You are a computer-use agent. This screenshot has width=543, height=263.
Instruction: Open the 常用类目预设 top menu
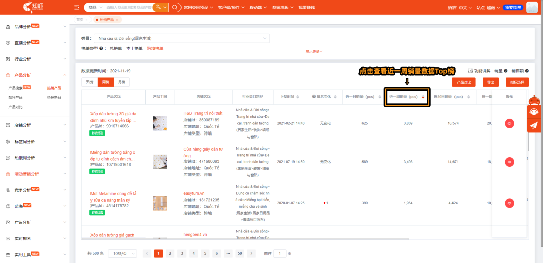coord(198,8)
